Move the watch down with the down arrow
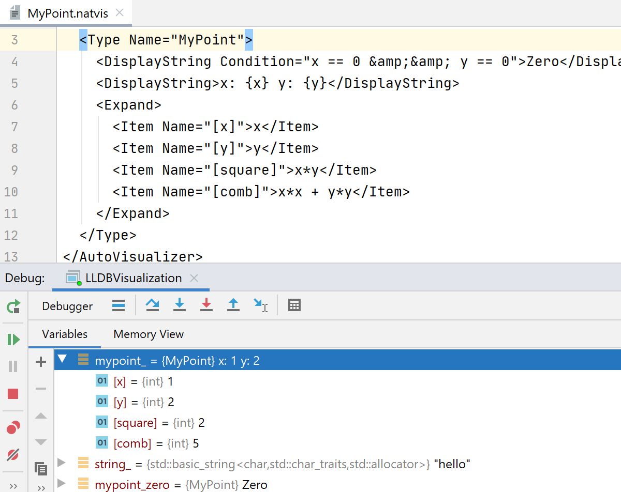The image size is (621, 492). tap(41, 442)
